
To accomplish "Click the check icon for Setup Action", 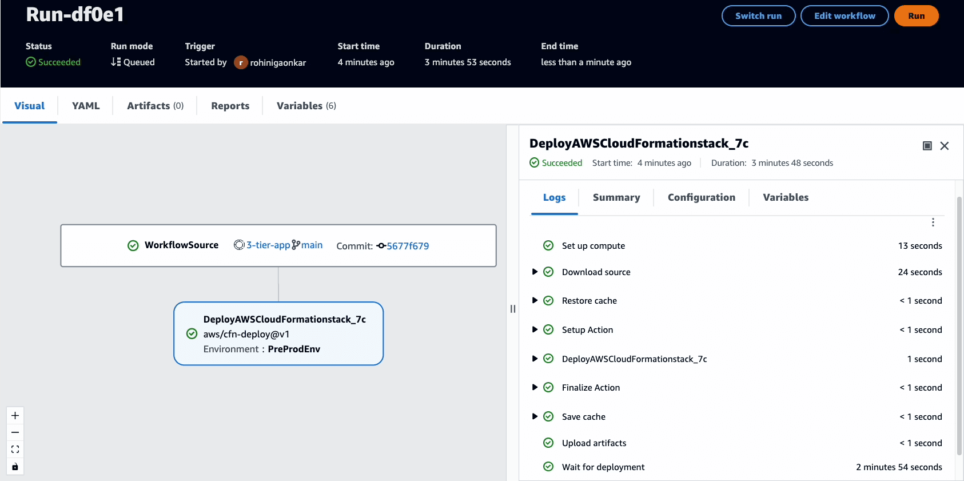I will [548, 329].
